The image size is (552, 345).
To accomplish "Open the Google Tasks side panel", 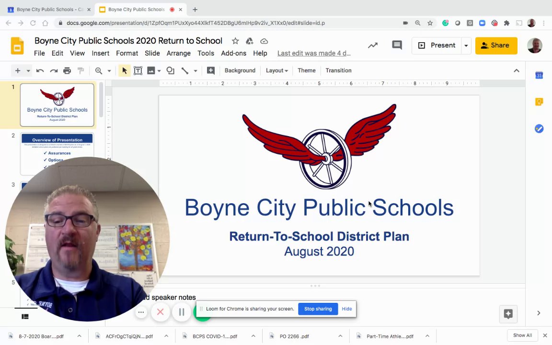I will [539, 129].
